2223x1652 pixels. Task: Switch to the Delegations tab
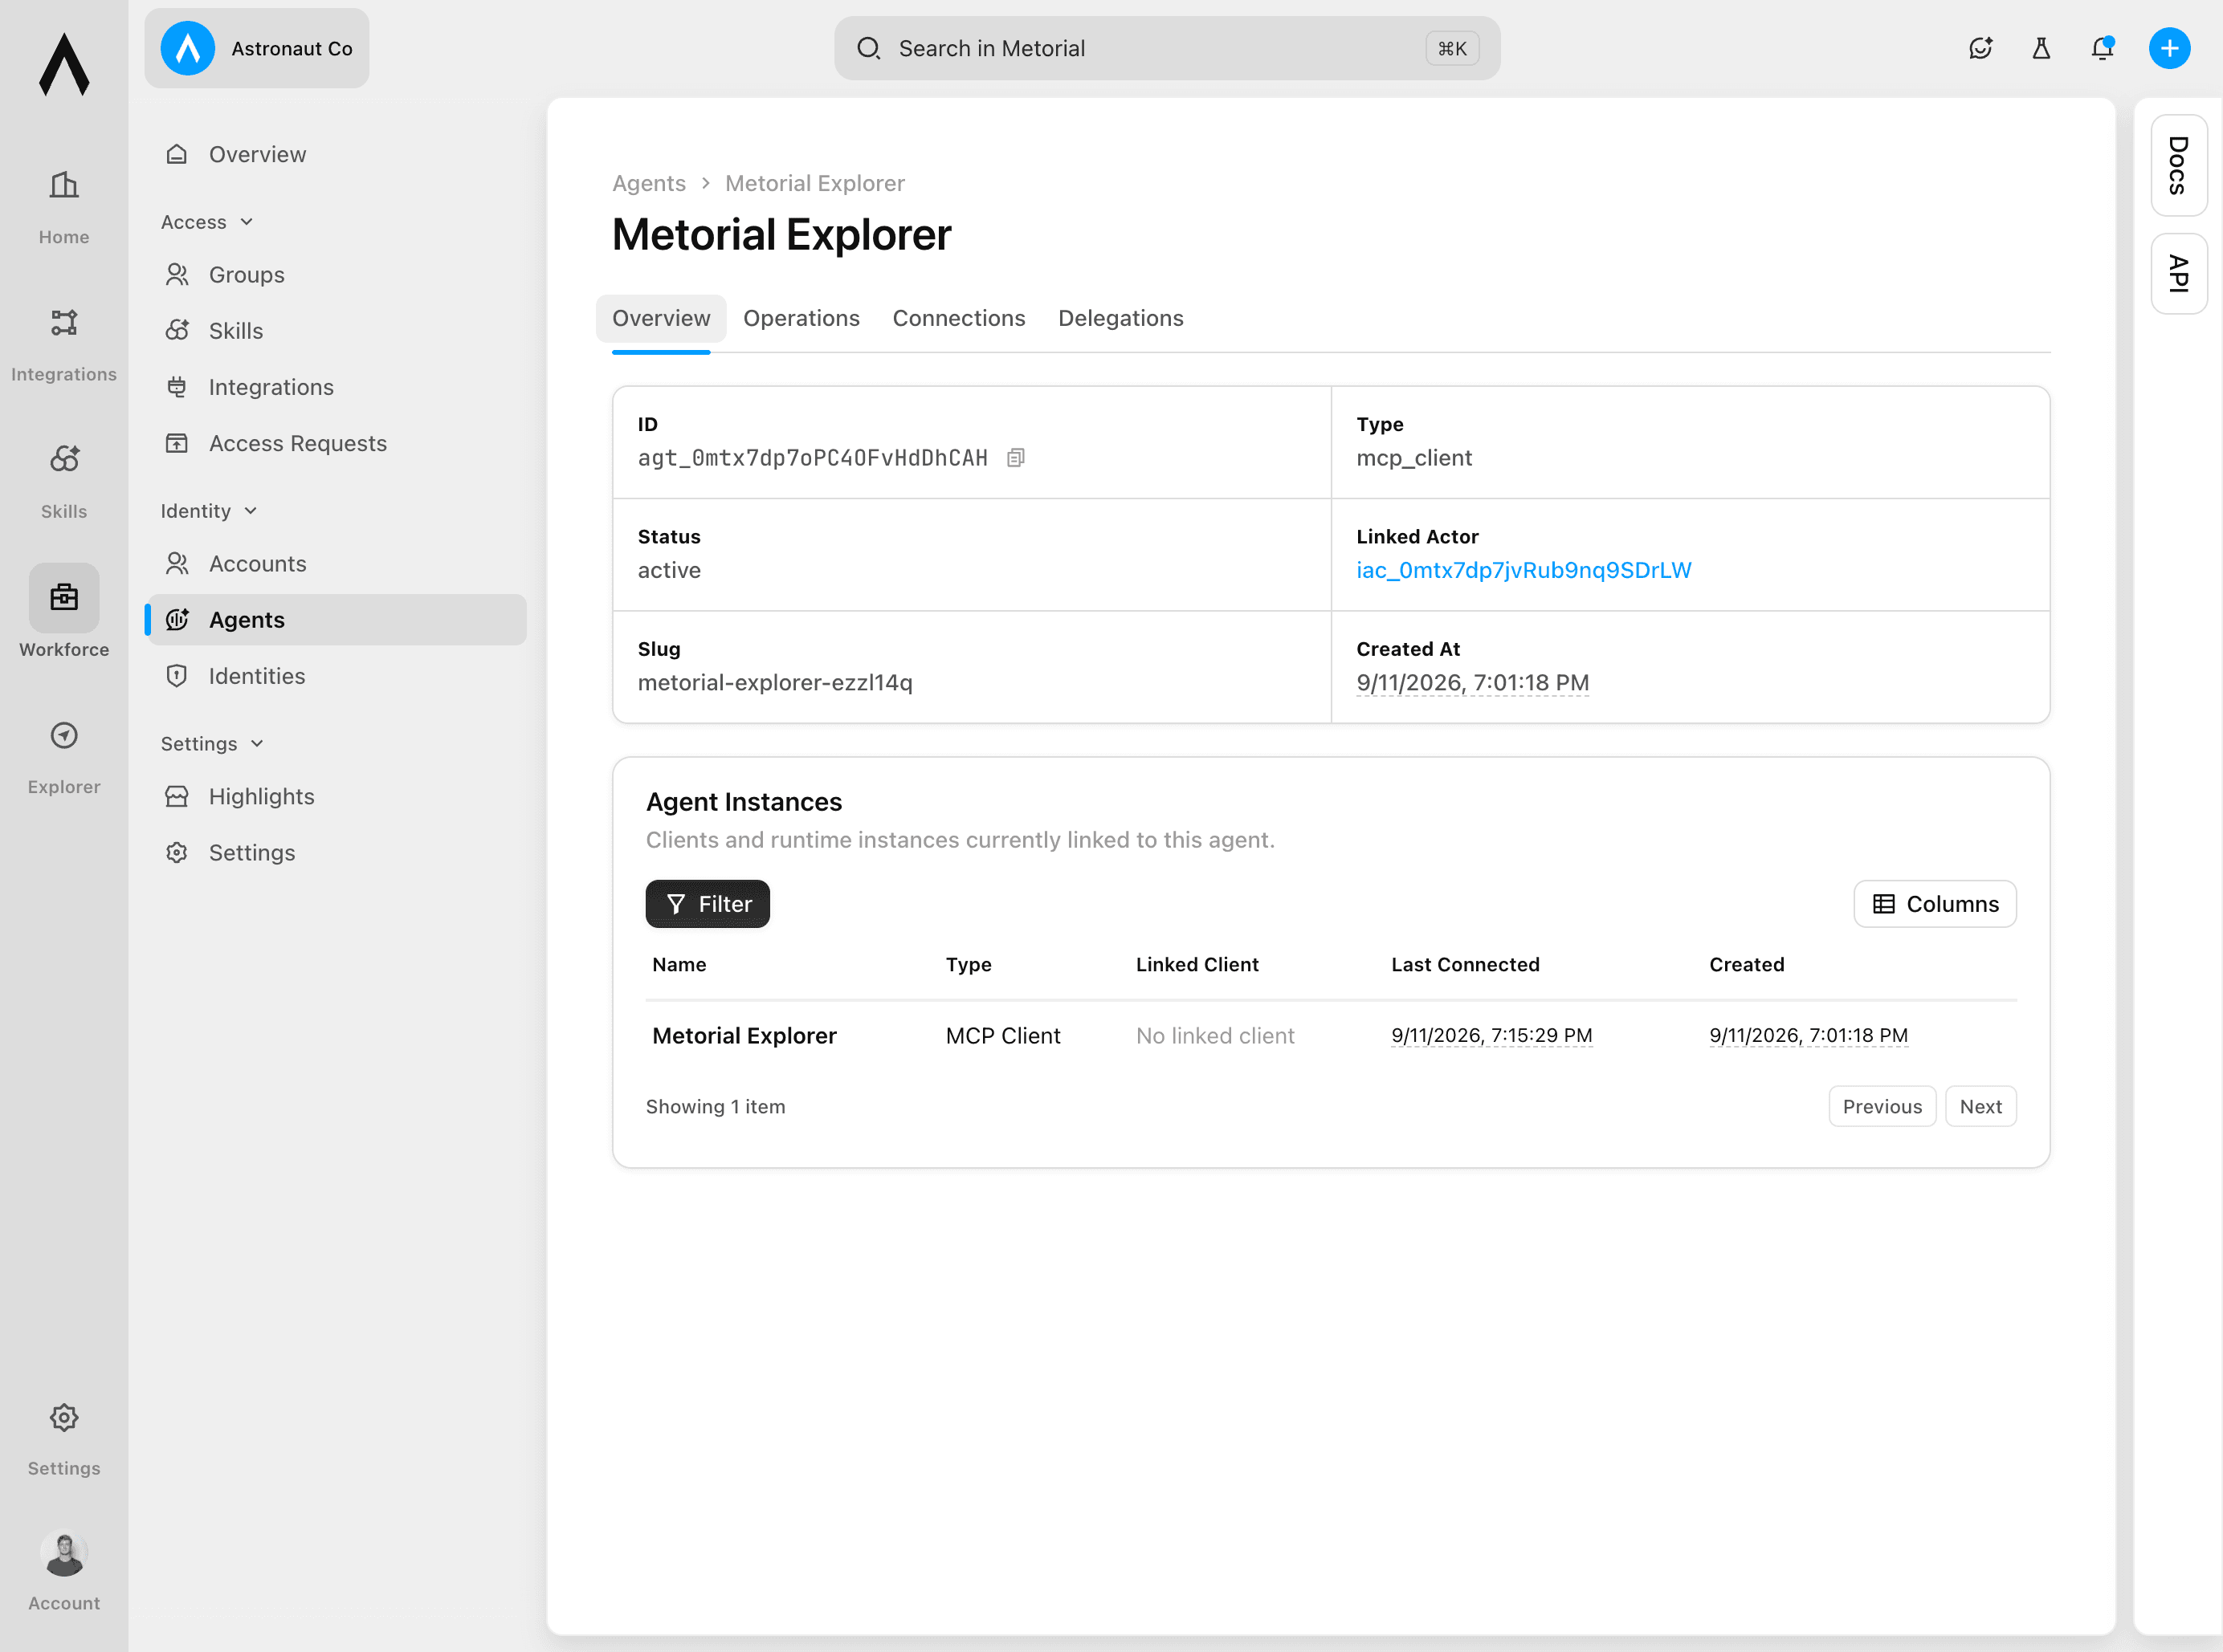tap(1120, 318)
